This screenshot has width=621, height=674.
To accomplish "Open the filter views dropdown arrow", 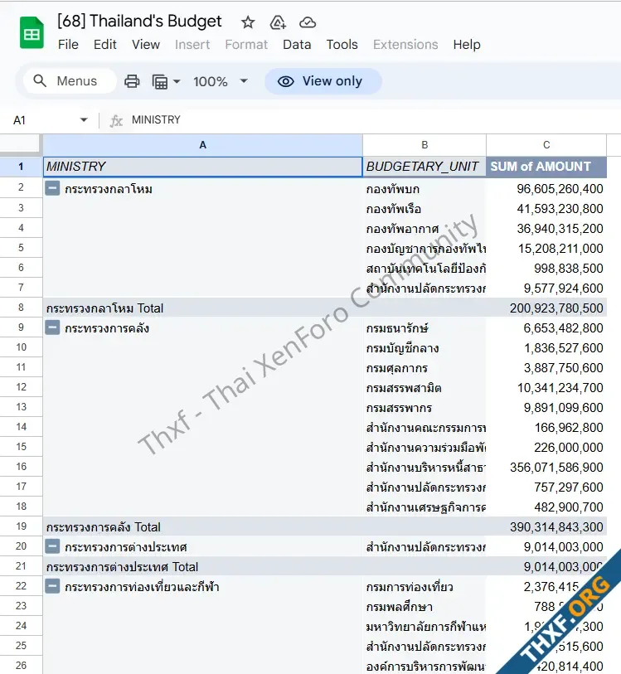I will 177,81.
